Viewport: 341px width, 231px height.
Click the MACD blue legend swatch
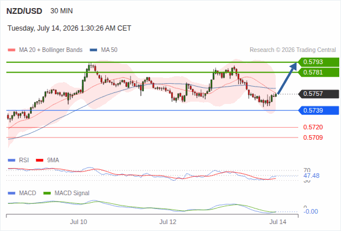(x=12, y=193)
